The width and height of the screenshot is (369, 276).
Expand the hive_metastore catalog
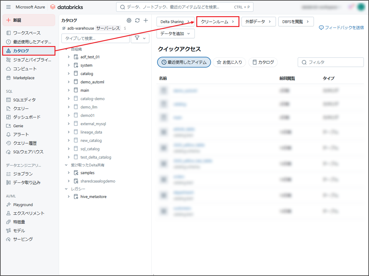pos(69,197)
